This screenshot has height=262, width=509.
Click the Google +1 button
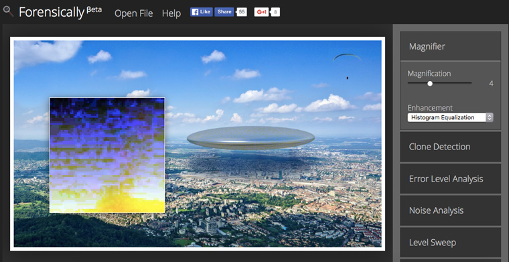[x=261, y=12]
